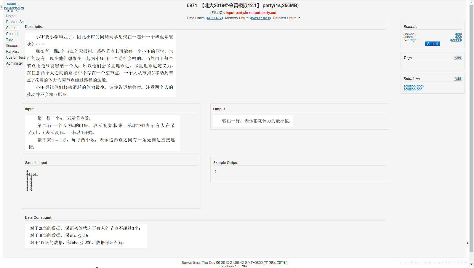Go to ProblemSet in sidebar
474x268 pixels.
(x=15, y=22)
